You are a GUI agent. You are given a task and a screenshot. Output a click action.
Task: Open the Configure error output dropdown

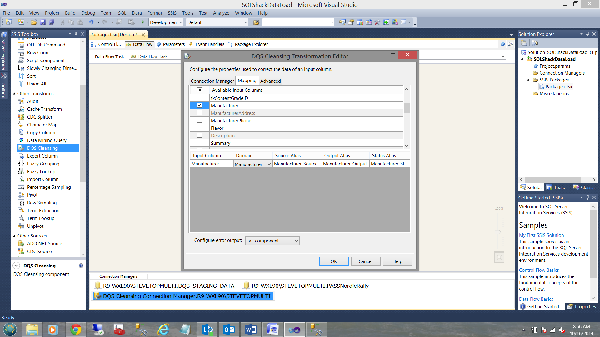point(296,241)
